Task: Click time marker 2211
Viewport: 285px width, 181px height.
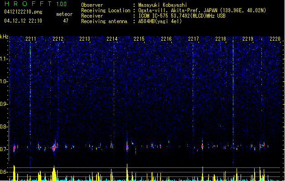Action: (31, 39)
